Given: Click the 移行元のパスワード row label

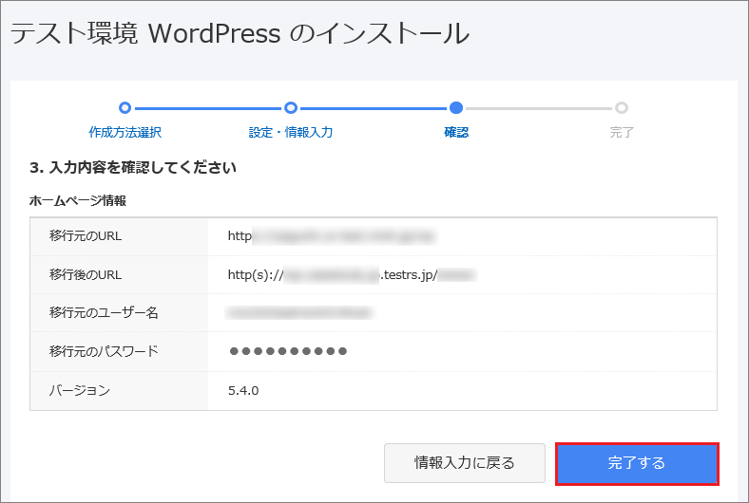Looking at the screenshot, I should point(104,351).
